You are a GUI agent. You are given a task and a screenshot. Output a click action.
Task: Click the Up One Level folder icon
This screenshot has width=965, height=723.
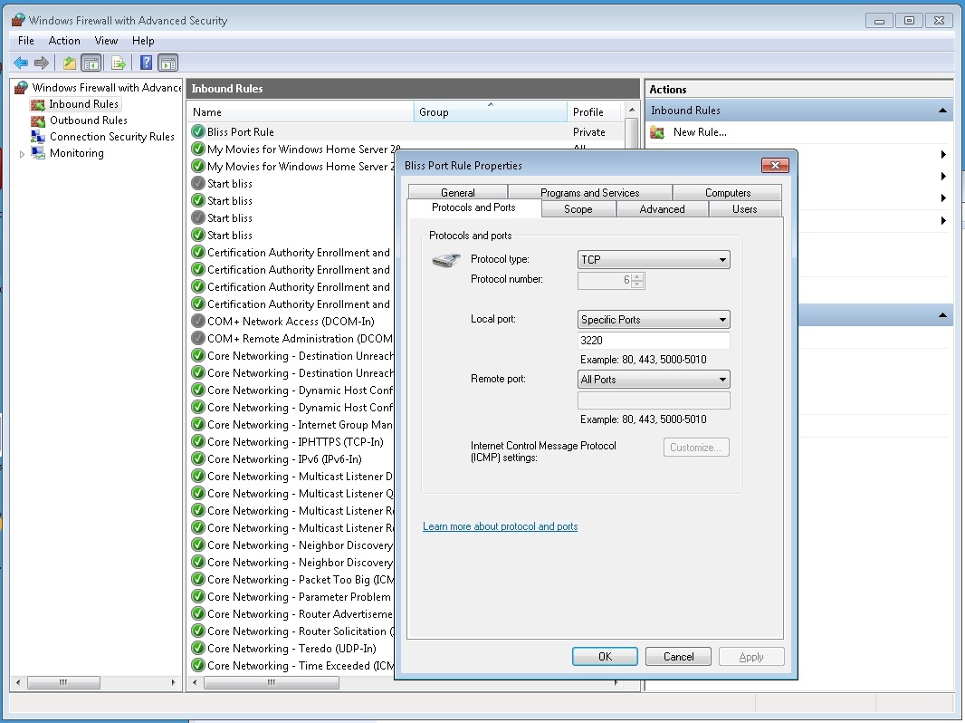coord(69,63)
